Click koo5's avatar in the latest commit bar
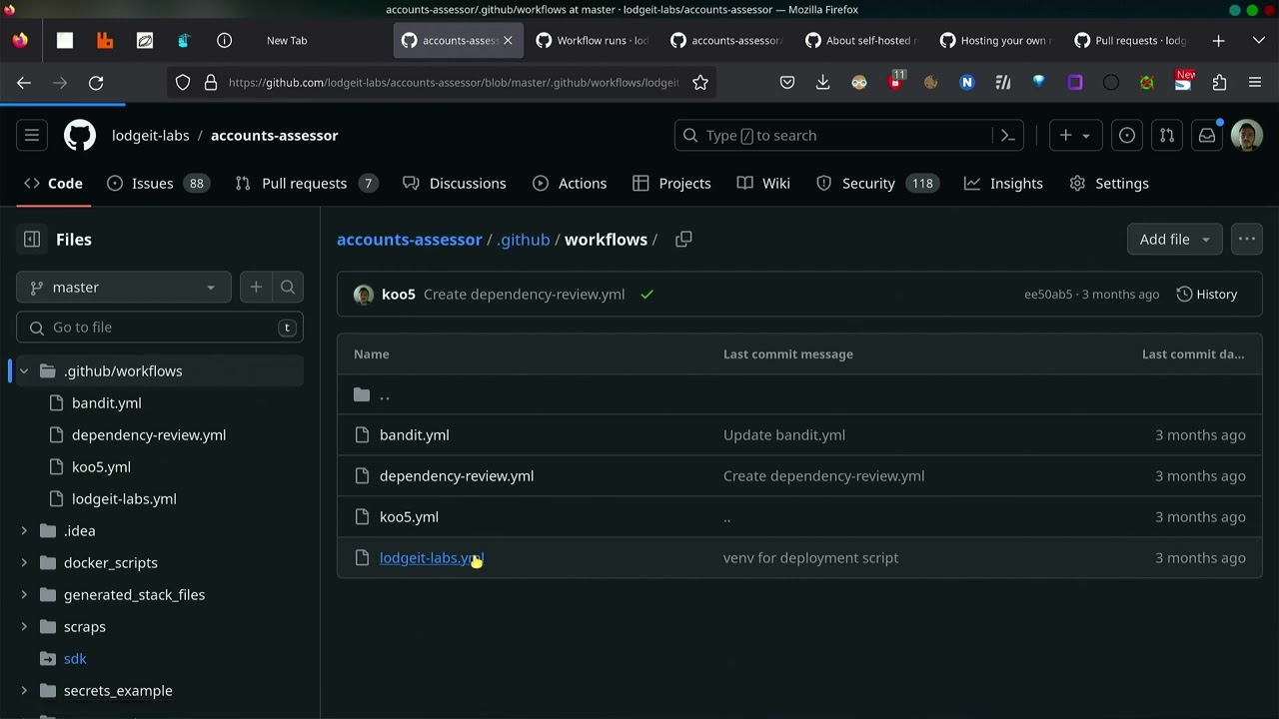 click(x=364, y=295)
